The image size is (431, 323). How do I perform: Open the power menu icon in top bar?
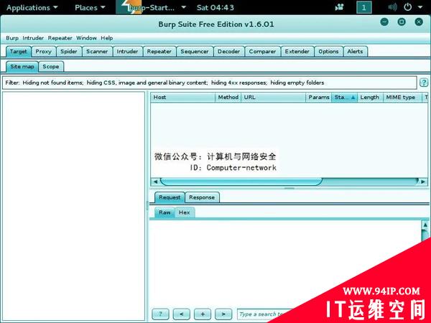pyautogui.click(x=407, y=7)
